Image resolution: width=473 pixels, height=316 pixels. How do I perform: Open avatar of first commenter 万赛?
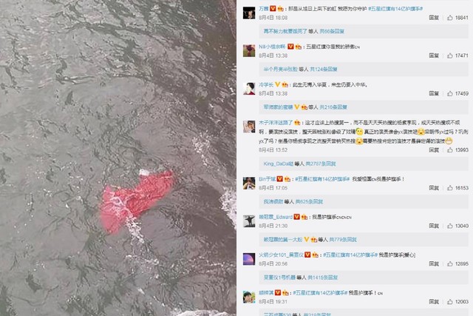pos(249,13)
